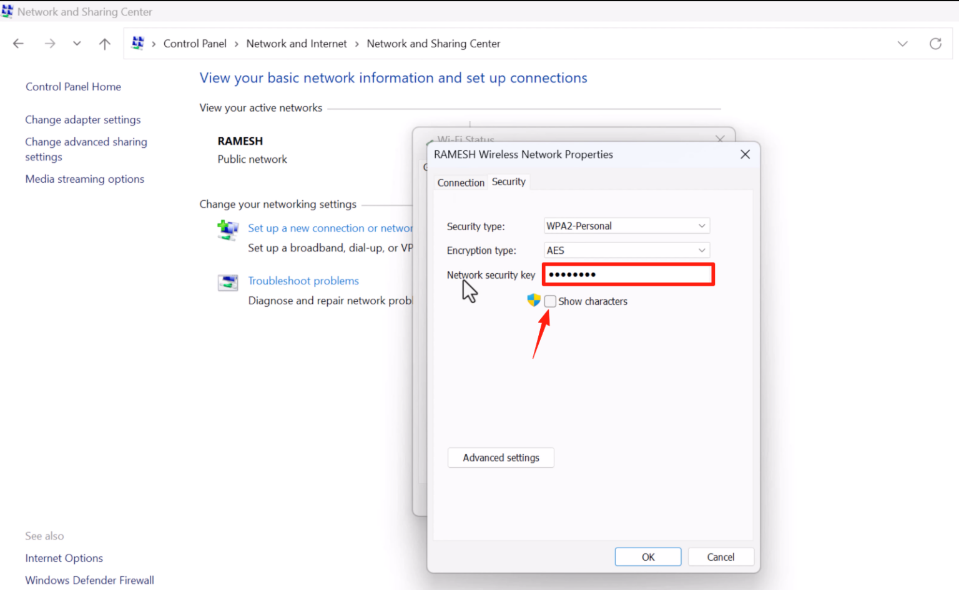Click the forward navigation arrow

49,43
